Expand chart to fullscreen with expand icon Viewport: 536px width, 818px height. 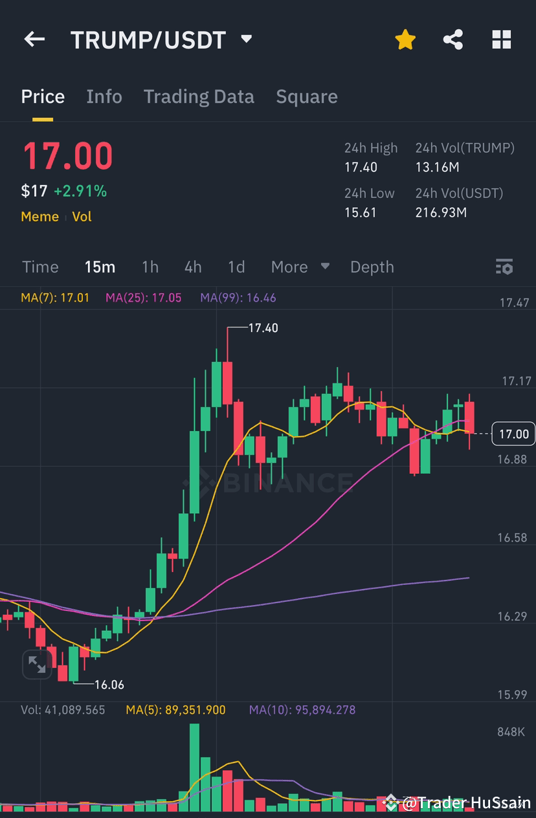click(x=37, y=664)
